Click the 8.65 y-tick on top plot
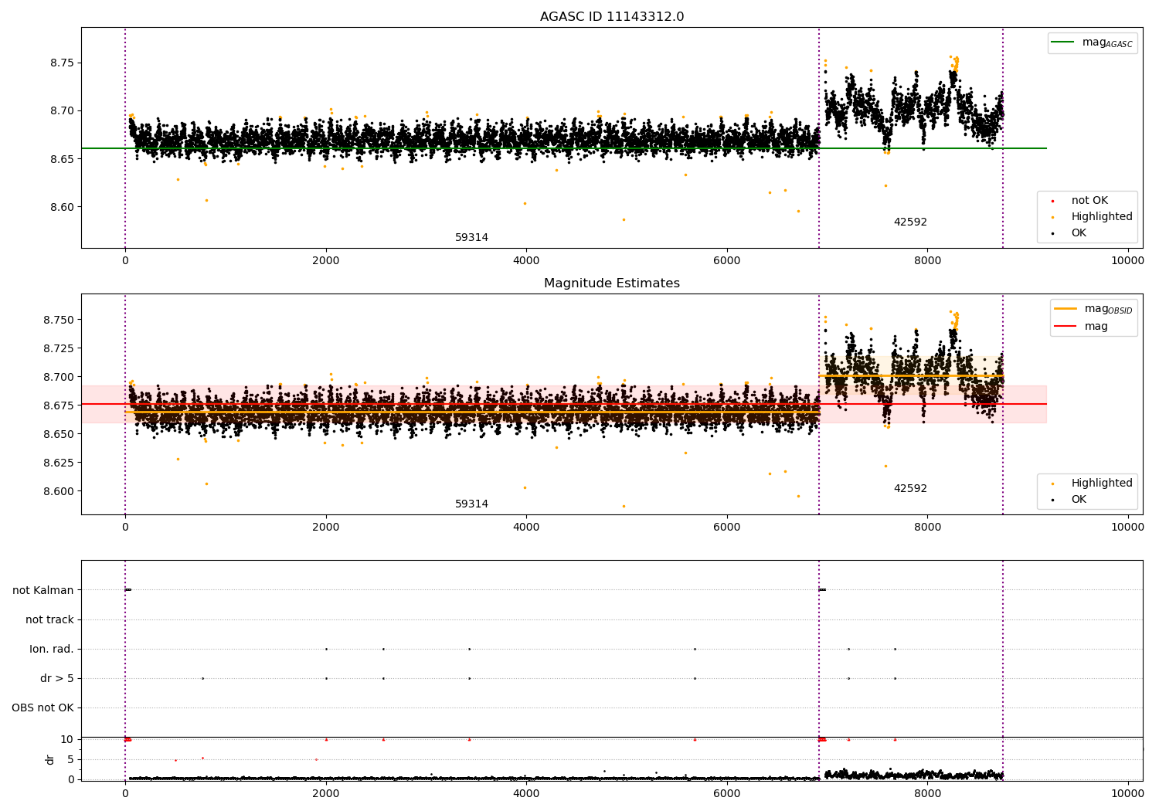Viewport: 1159px width, 811px height. [63, 159]
